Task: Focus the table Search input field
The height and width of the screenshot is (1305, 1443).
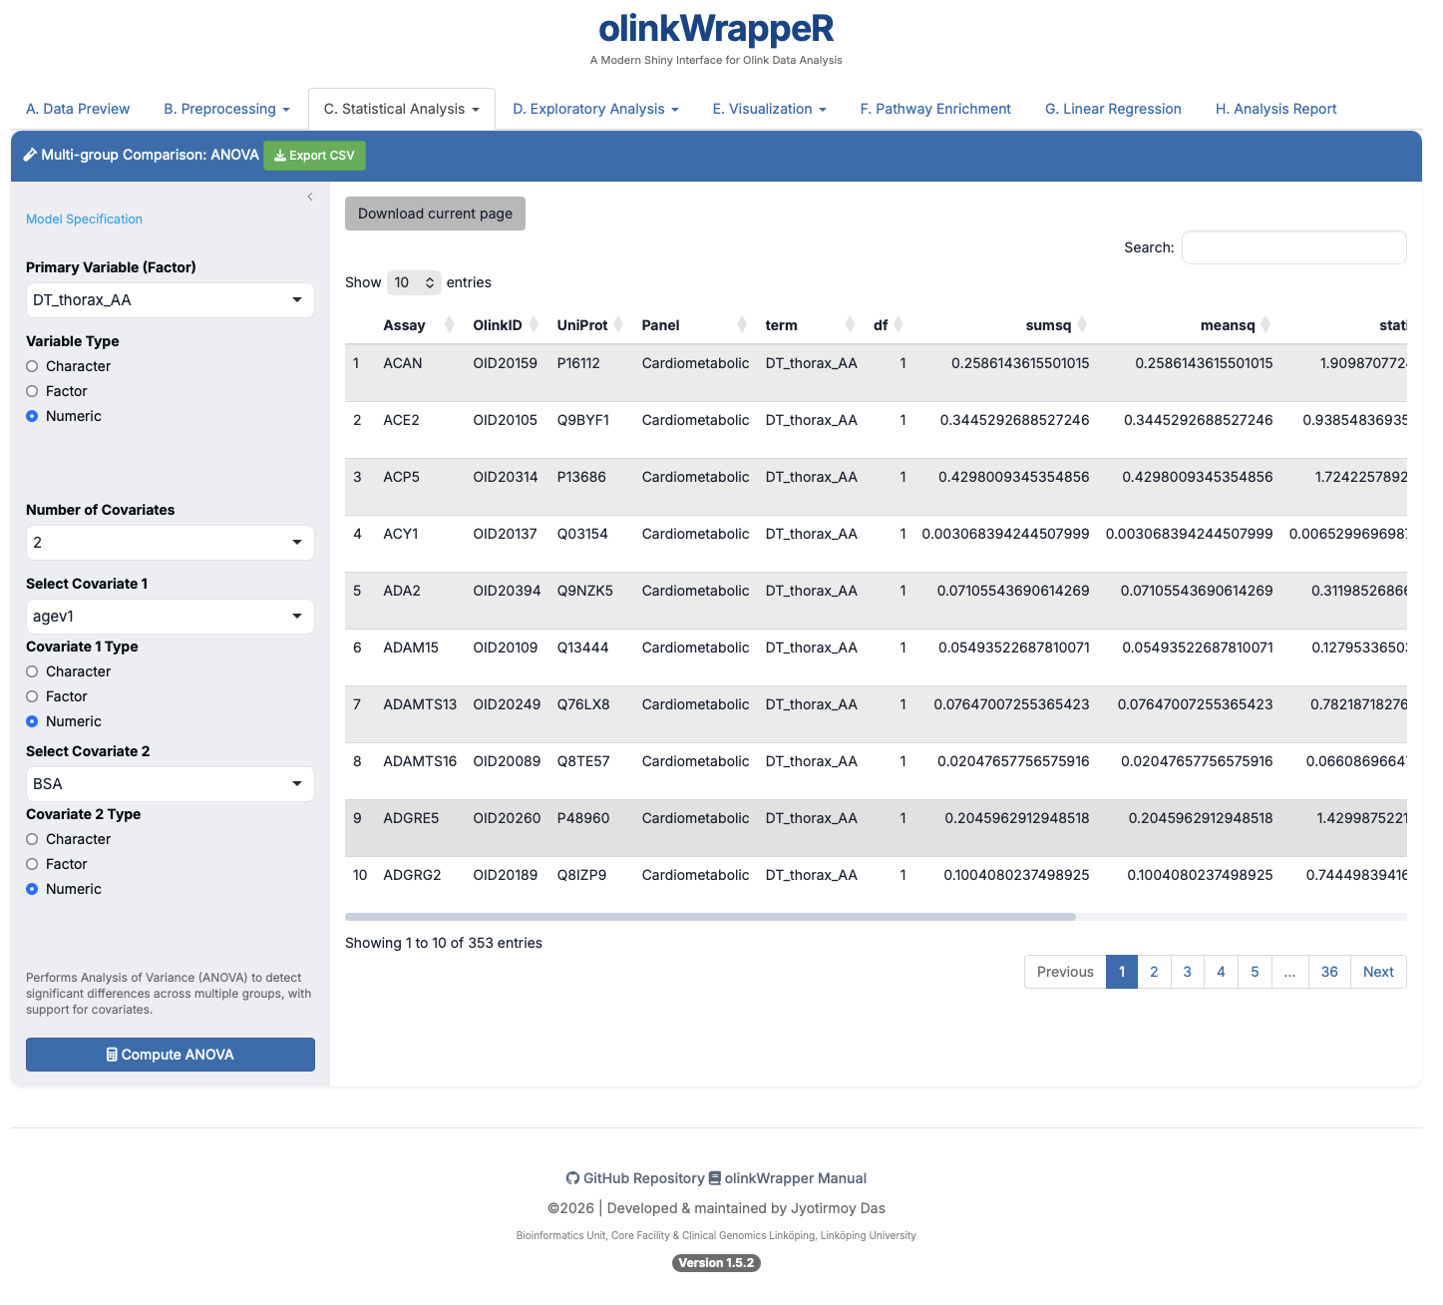Action: point(1293,247)
